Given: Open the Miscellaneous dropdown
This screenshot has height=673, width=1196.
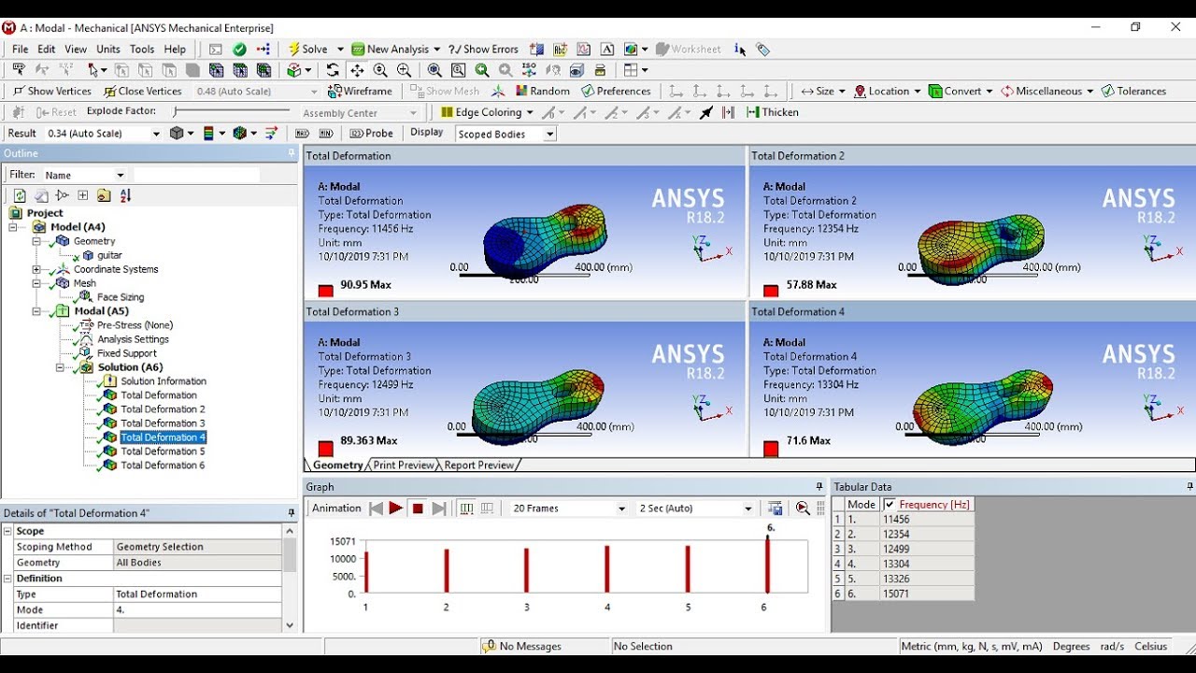Looking at the screenshot, I should point(1046,91).
